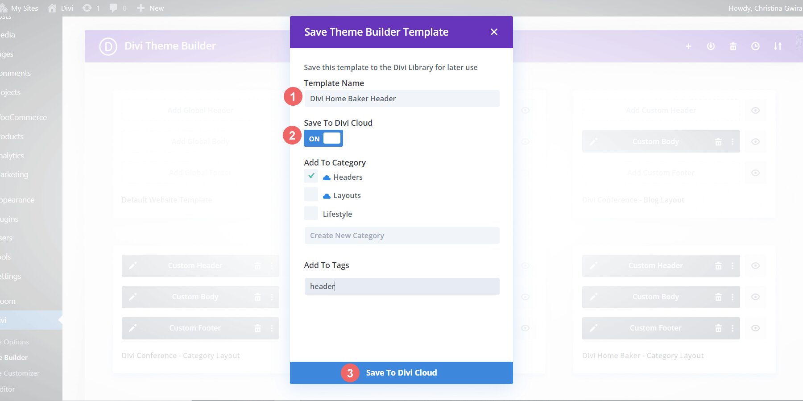The width and height of the screenshot is (803, 401).
Task: Delete Blog Layout Custom Body trash icon
Action: click(x=718, y=141)
